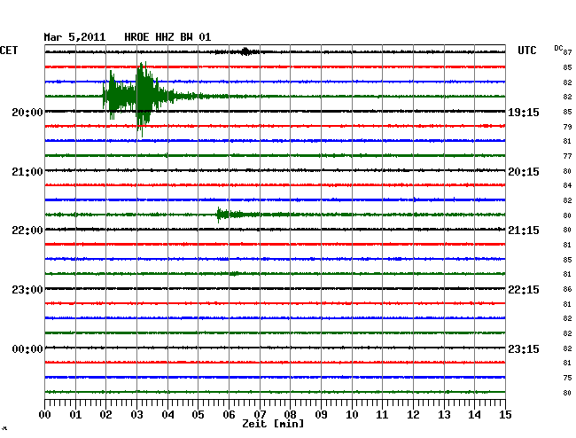Click the '19:15' UTC time label
576x438 pixels.
524,112
